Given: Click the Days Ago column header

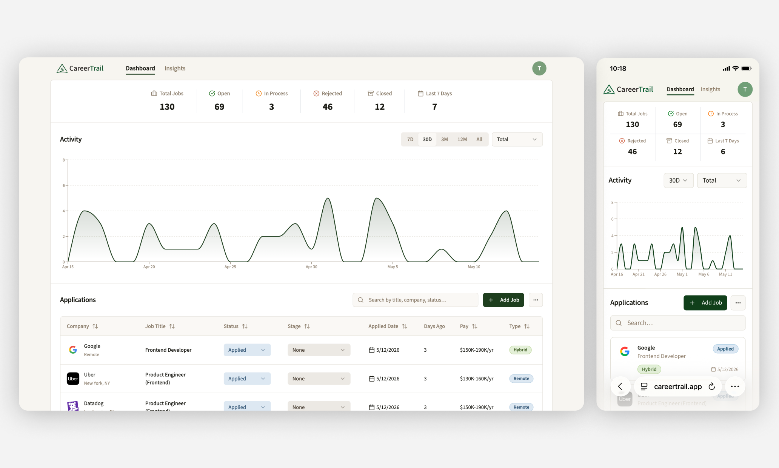Looking at the screenshot, I should tap(434, 326).
